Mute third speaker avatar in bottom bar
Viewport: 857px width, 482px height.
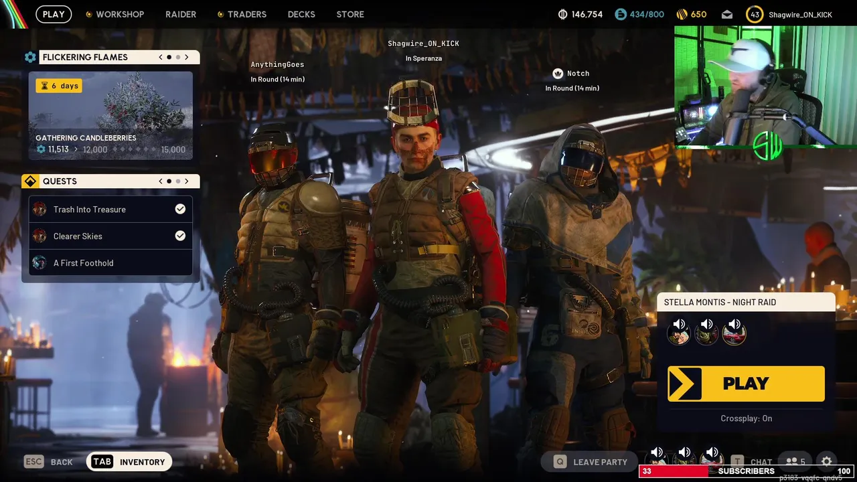pos(712,456)
